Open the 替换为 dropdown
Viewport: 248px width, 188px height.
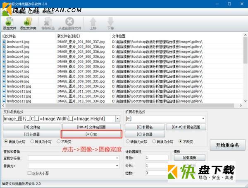pos(117,166)
